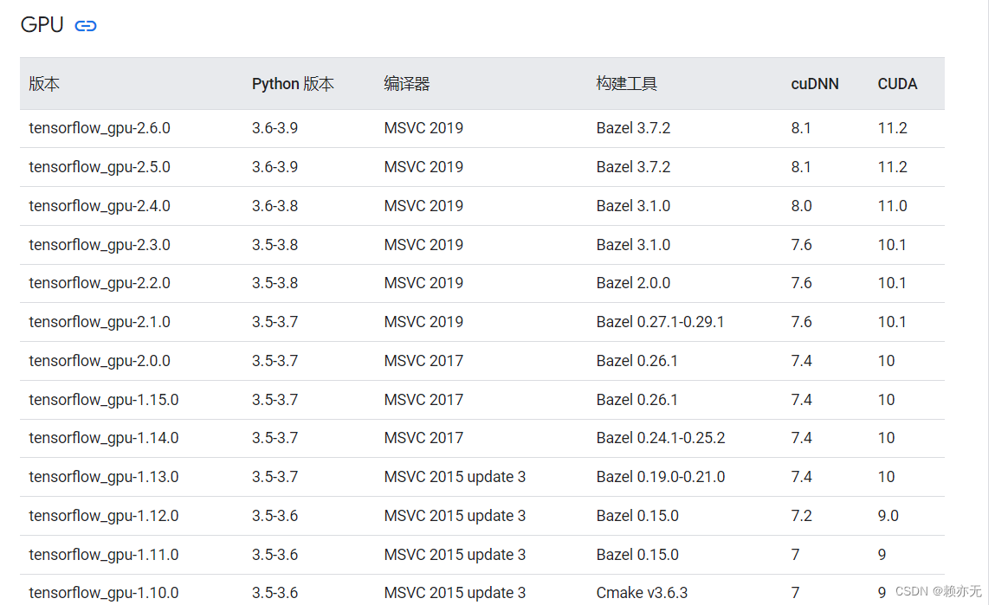
Task: Click cuDNN 8.0 in tensorflow_gpu-2.4.0 row
Action: point(802,206)
